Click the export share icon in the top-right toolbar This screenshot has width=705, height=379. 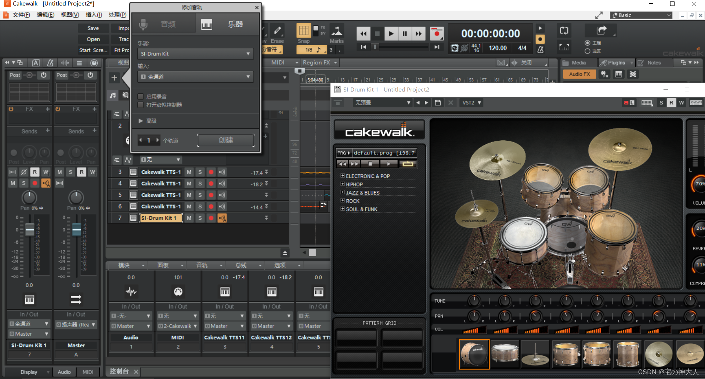pyautogui.click(x=601, y=30)
